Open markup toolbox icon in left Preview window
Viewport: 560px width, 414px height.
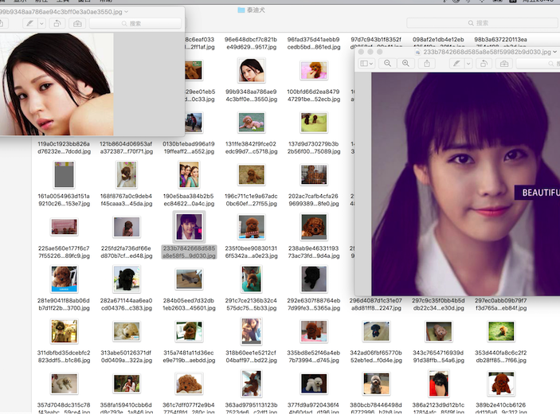tap(77, 24)
